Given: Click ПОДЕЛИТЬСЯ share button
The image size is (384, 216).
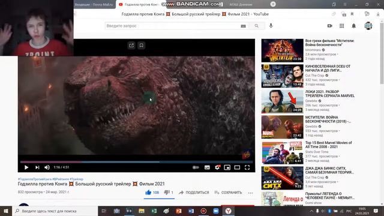Looking at the screenshot, I should (194, 193).
